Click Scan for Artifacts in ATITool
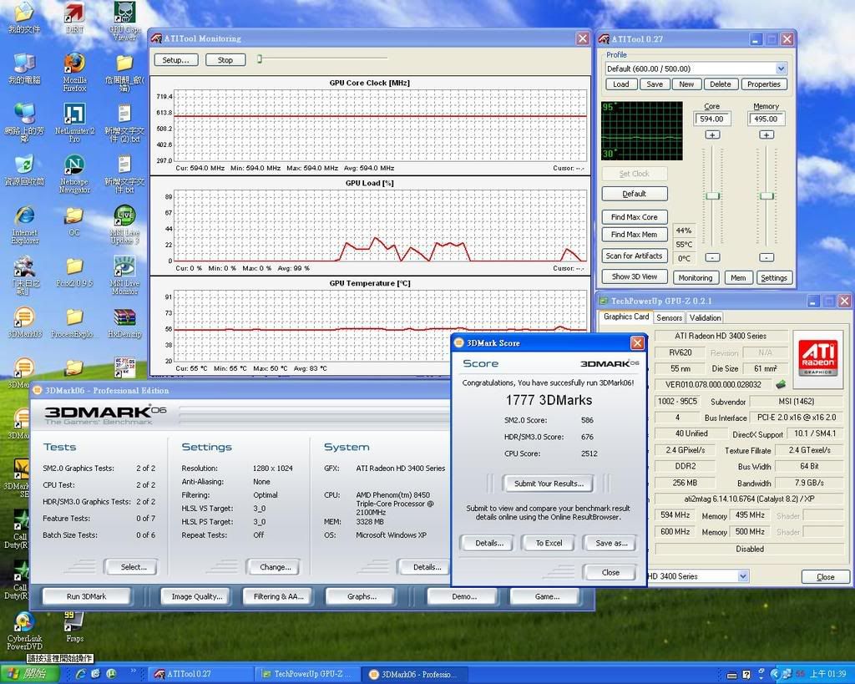 [x=635, y=256]
